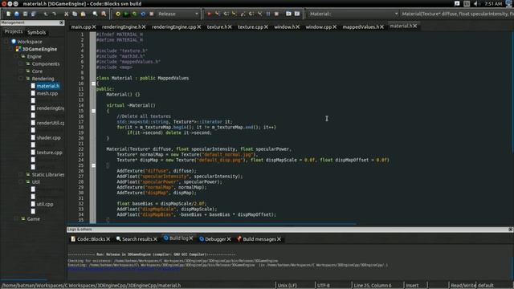Click the system volume icon
Viewport: 514px width, 289px height.
pos(477,3)
